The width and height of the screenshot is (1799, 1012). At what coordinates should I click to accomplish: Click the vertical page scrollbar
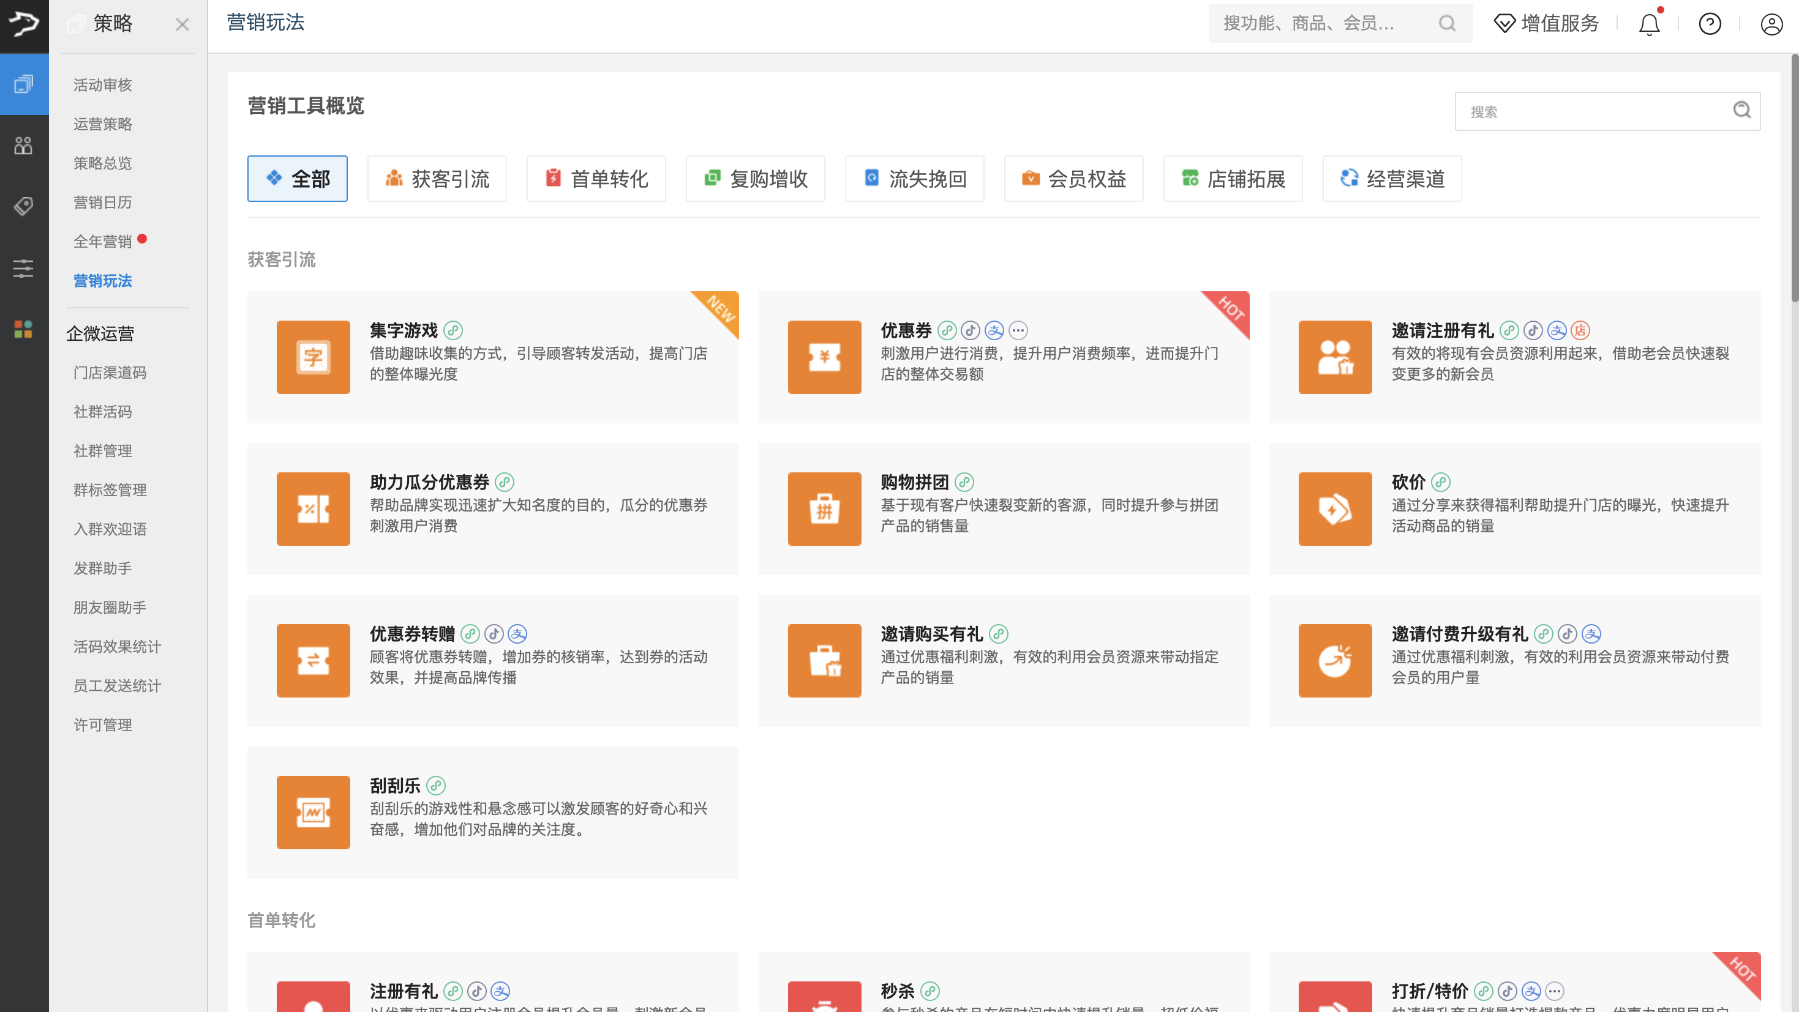pyautogui.click(x=1793, y=179)
